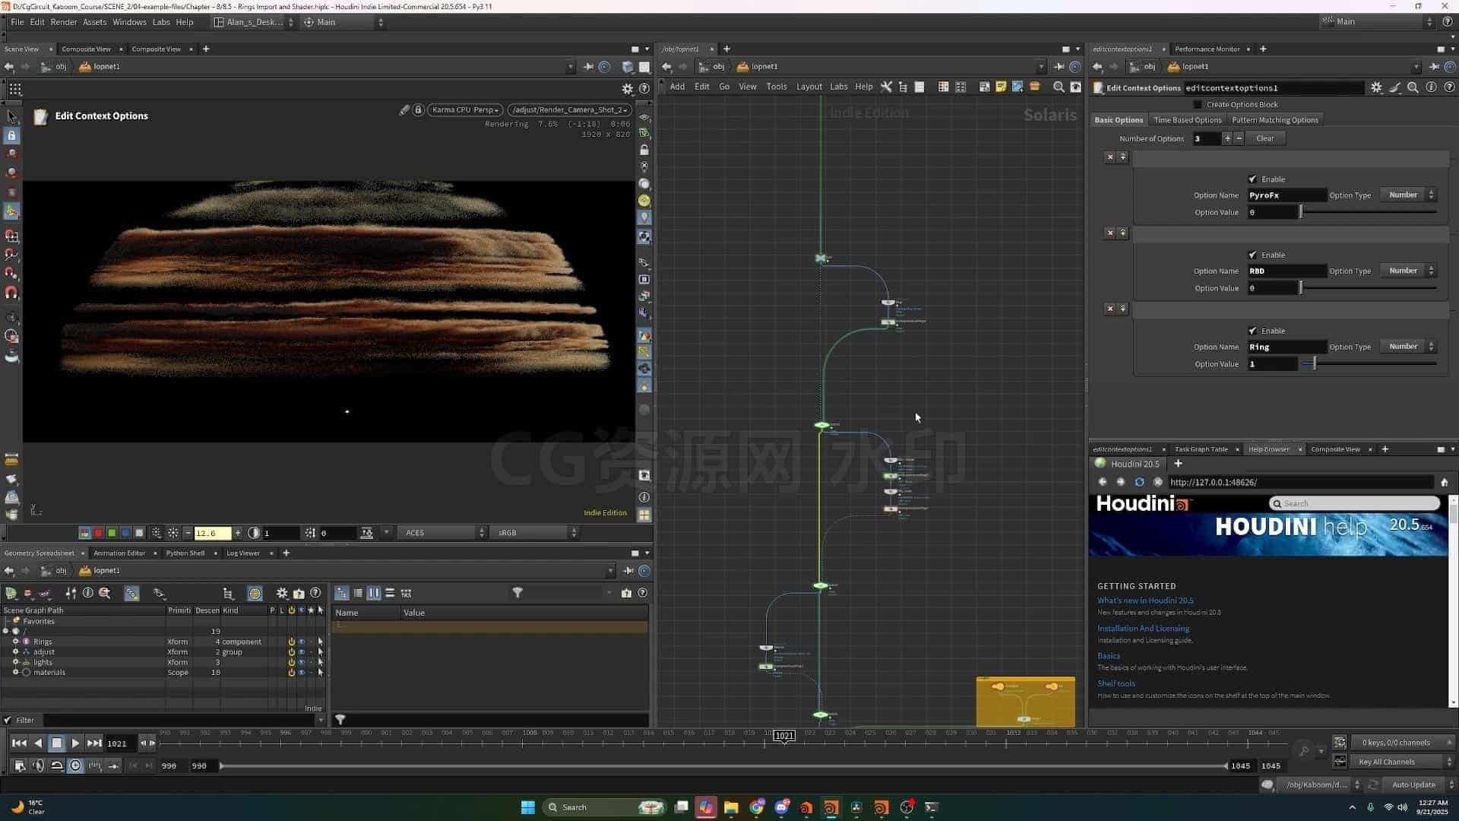Expand the Rings prim in scene graph
The image size is (1459, 821).
point(15,642)
